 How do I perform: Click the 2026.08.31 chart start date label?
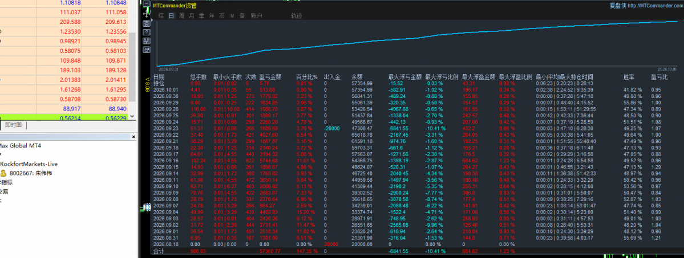[x=168, y=69]
